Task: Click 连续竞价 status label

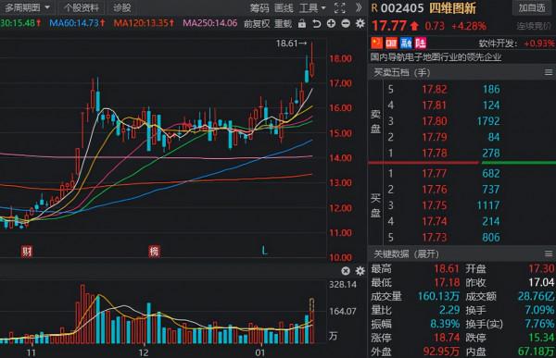Action: [x=534, y=26]
